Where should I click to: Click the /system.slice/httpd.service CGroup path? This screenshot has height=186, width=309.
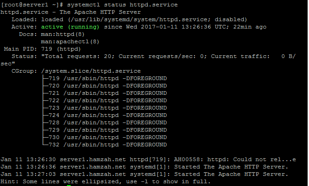click(x=91, y=71)
